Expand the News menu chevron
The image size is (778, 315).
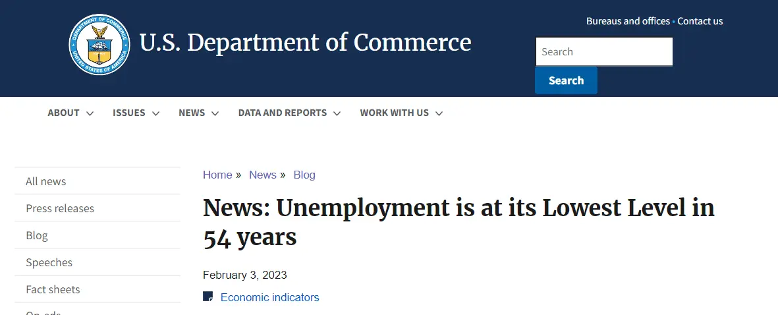[215, 113]
